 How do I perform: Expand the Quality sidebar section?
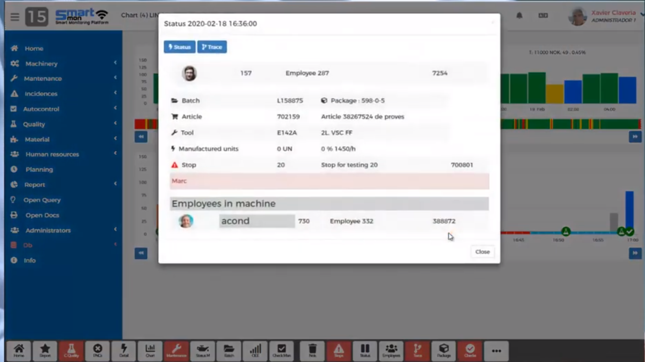(x=34, y=124)
